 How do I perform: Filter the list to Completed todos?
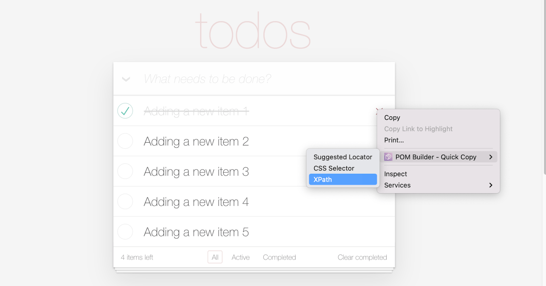point(279,257)
